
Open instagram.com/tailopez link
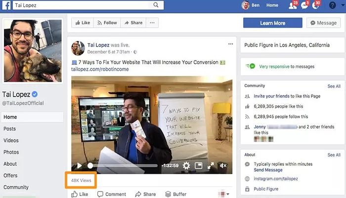point(276,179)
